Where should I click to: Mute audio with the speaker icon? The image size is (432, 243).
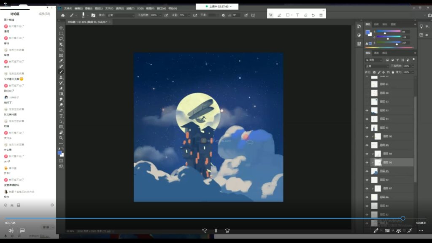tap(11, 231)
